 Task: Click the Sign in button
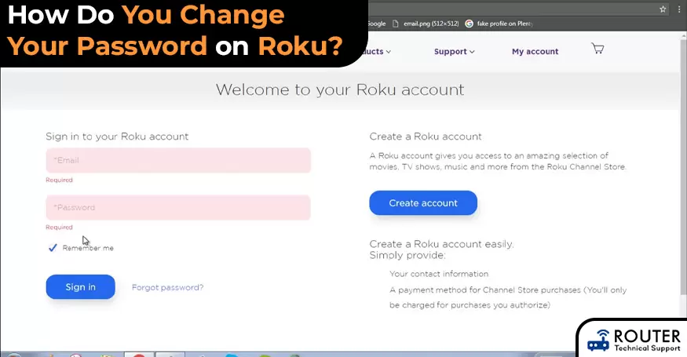tap(81, 287)
